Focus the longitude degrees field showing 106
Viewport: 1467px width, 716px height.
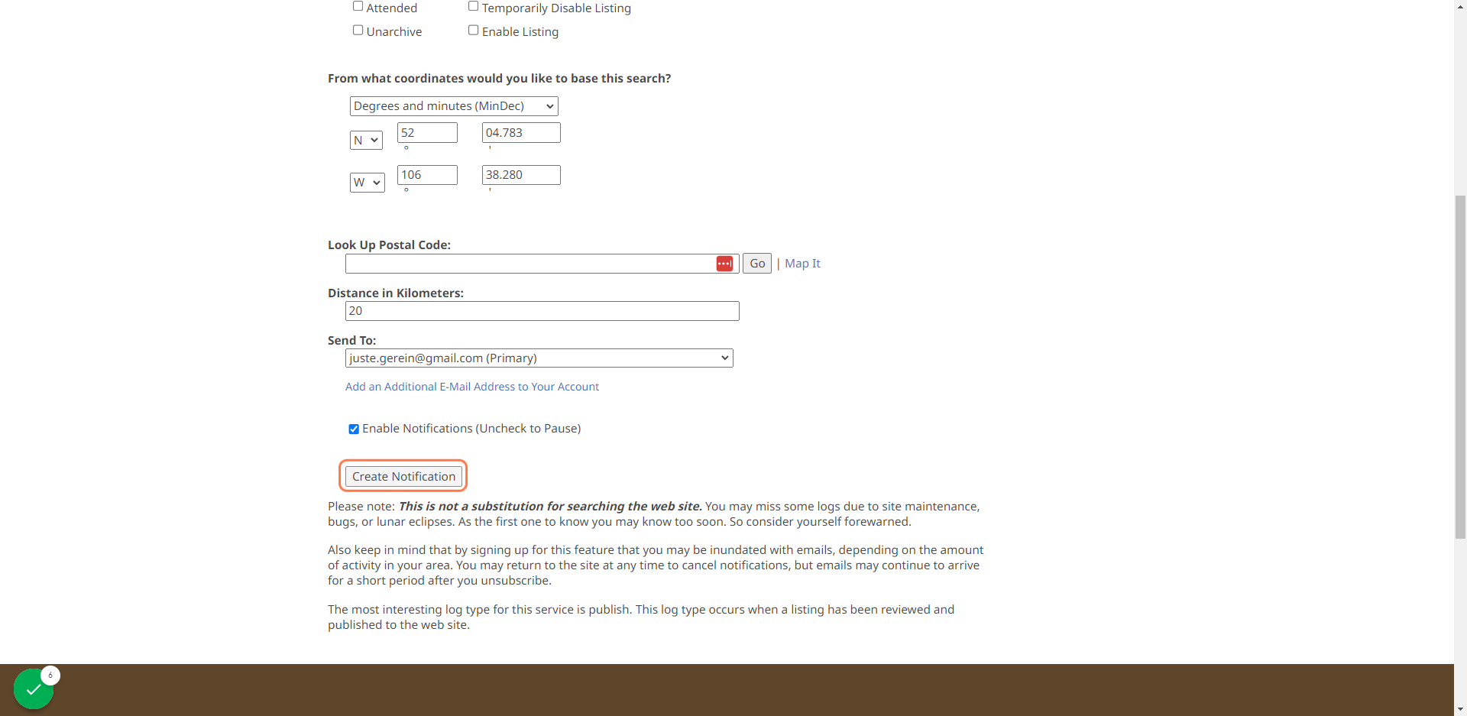427,175
